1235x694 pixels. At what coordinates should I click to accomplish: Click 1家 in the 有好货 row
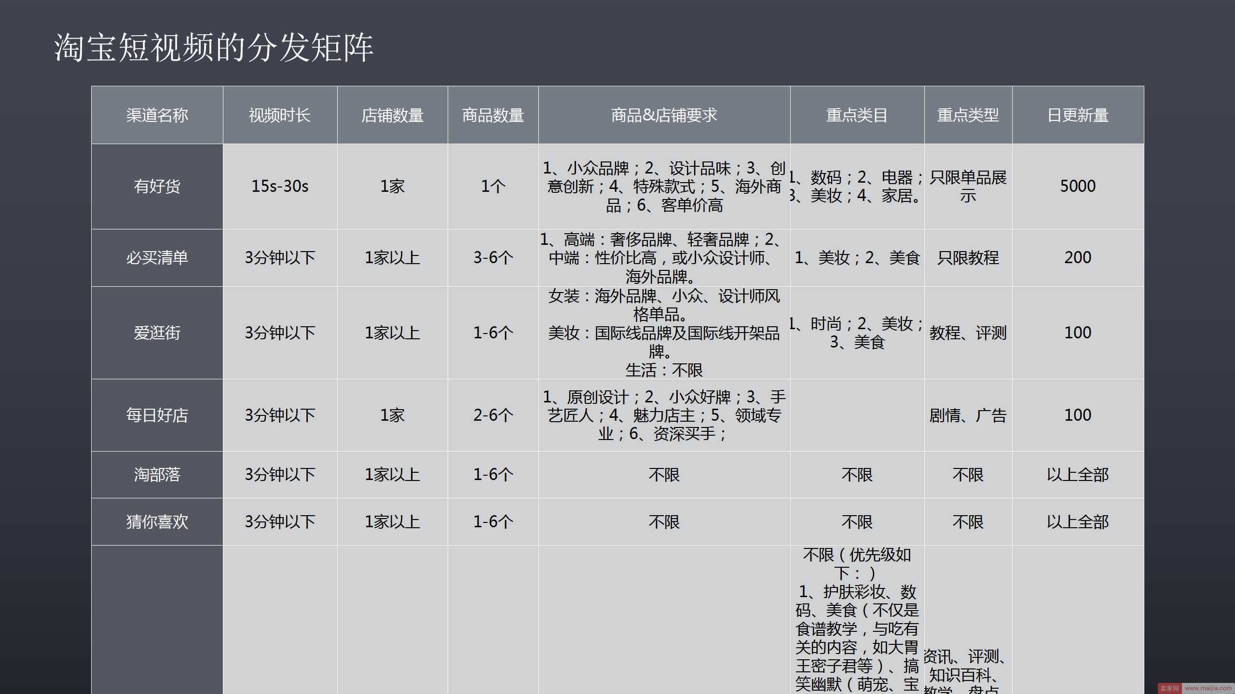[x=392, y=187]
